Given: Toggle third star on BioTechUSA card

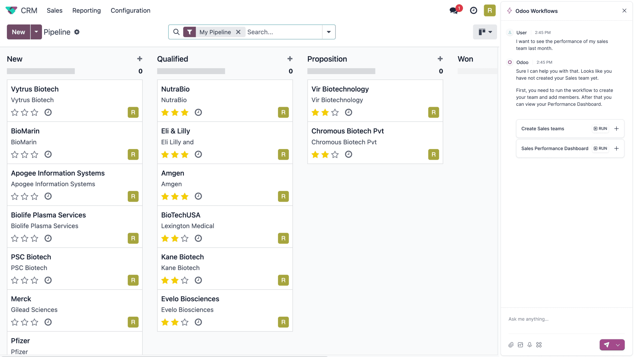Looking at the screenshot, I should pyautogui.click(x=185, y=238).
